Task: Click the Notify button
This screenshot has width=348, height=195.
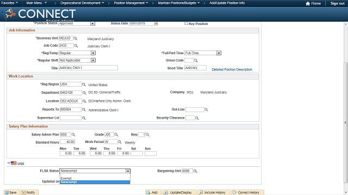Action: click(x=29, y=193)
